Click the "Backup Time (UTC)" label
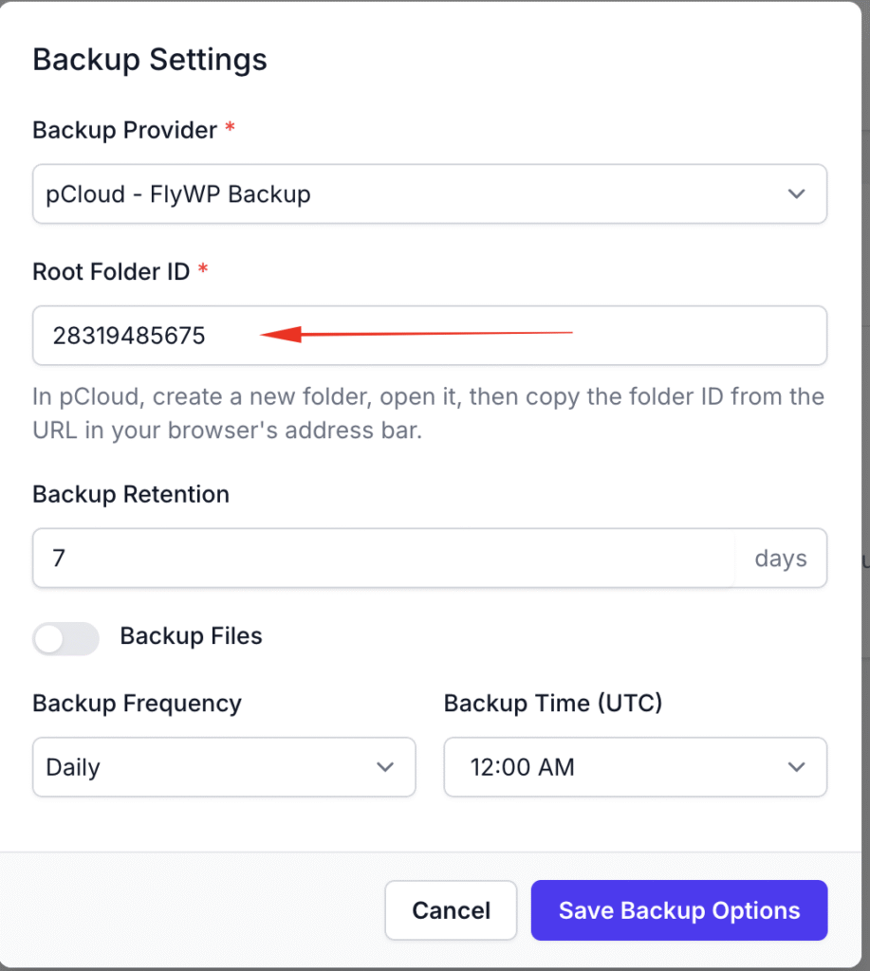The image size is (870, 971). 553,703
